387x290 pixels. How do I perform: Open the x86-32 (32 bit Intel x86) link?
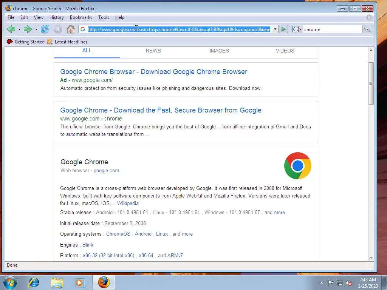(x=108, y=255)
